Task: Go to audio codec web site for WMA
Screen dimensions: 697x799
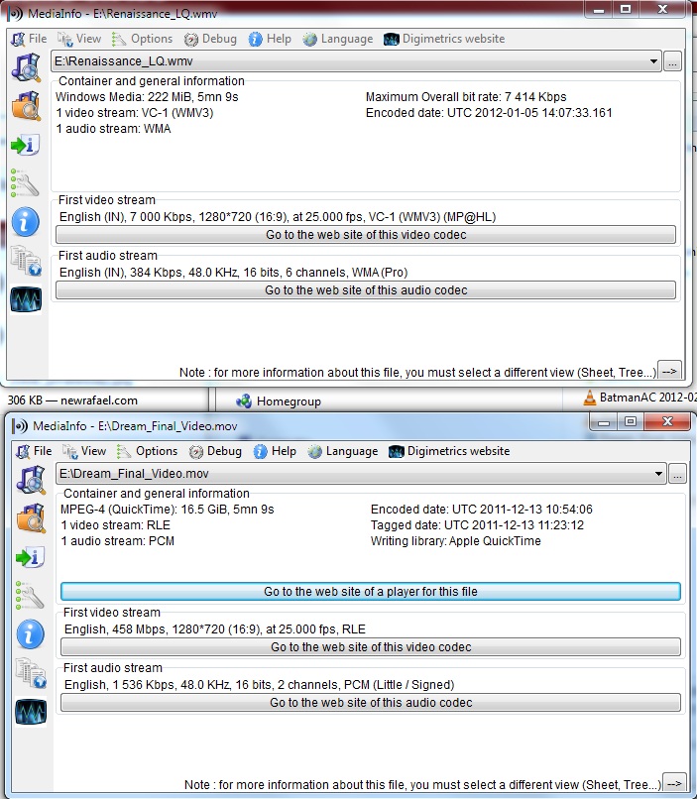Action: click(x=366, y=290)
